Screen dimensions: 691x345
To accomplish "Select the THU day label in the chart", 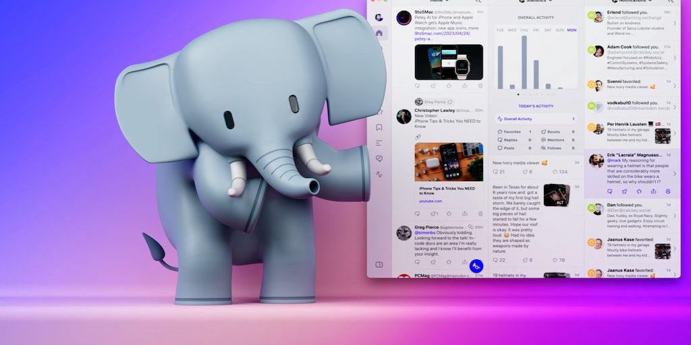I will pyautogui.click(x=524, y=30).
